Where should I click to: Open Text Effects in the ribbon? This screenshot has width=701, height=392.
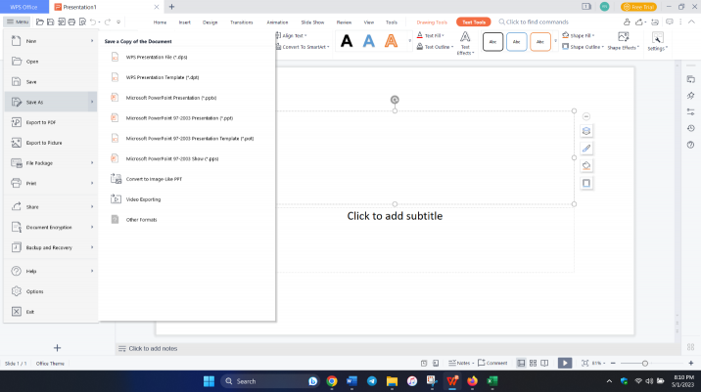pos(465,43)
